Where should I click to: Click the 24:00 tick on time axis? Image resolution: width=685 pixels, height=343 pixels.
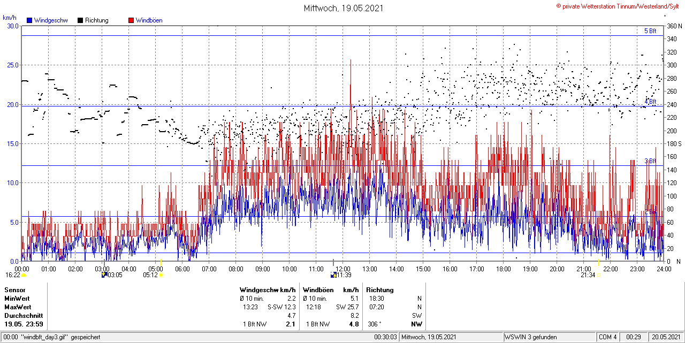coord(664,269)
